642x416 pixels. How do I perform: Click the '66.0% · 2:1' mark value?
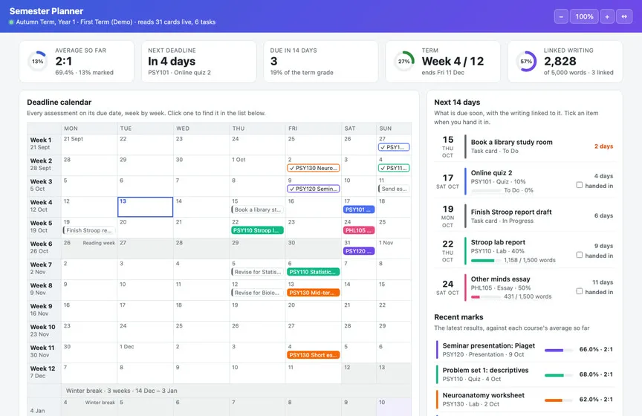(x=596, y=349)
